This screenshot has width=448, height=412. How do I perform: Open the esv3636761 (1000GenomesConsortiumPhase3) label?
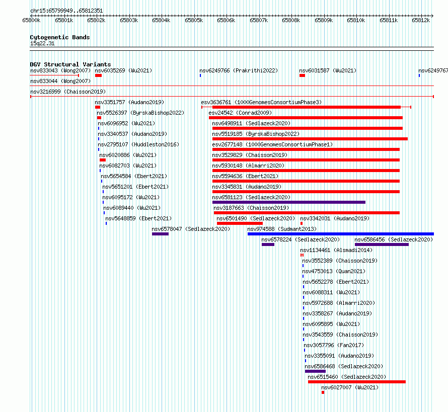click(261, 102)
